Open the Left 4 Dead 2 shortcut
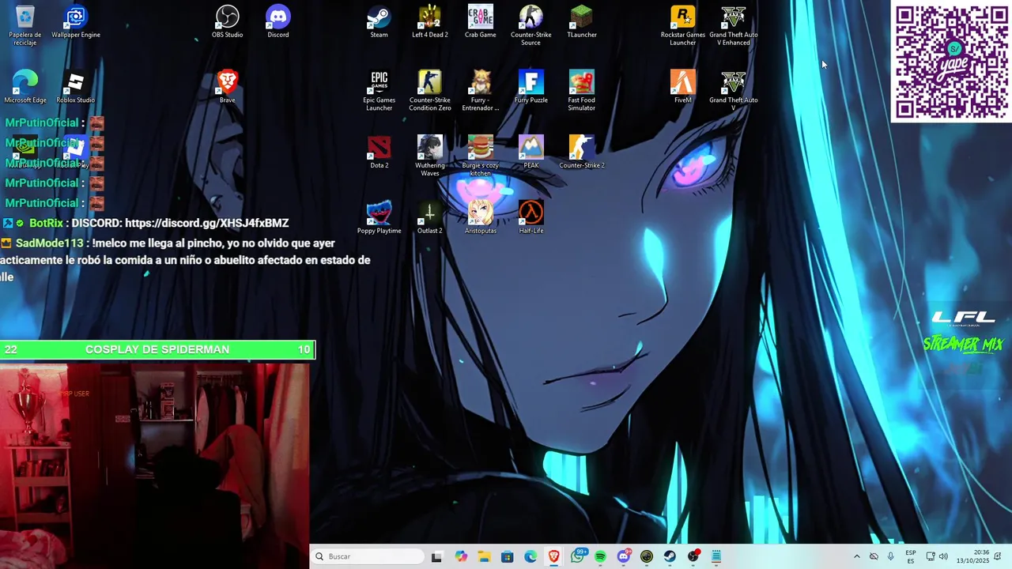This screenshot has width=1012, height=569. click(430, 22)
